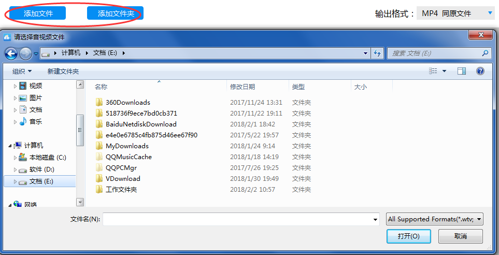Select the e4e0e6785c4fb875d46ee67f90 folder
The image size is (499, 255).
click(x=151, y=135)
